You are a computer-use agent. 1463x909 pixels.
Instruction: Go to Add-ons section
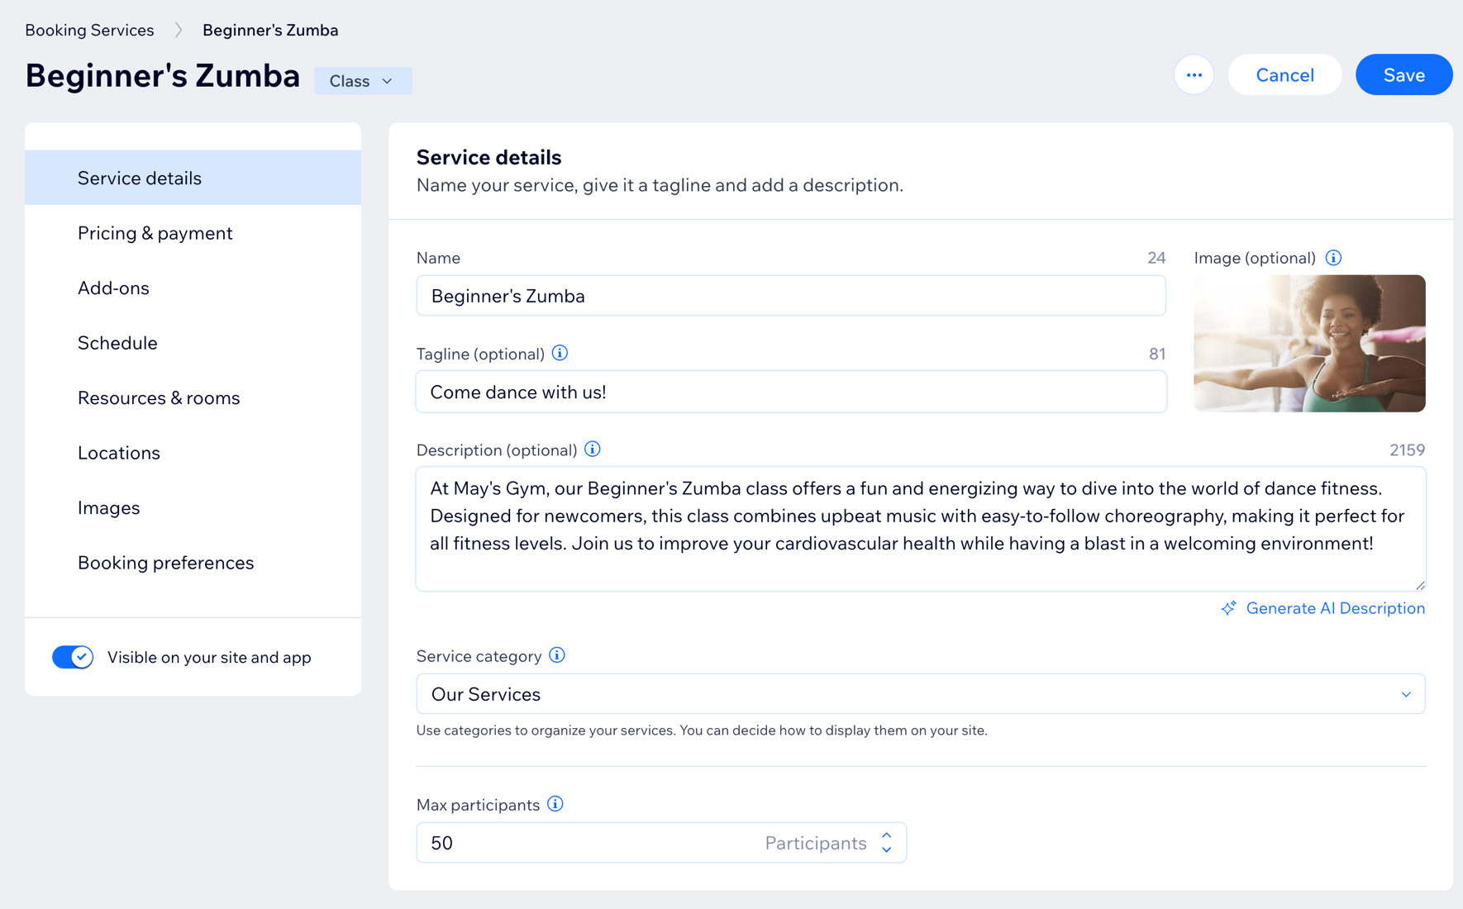(x=193, y=288)
